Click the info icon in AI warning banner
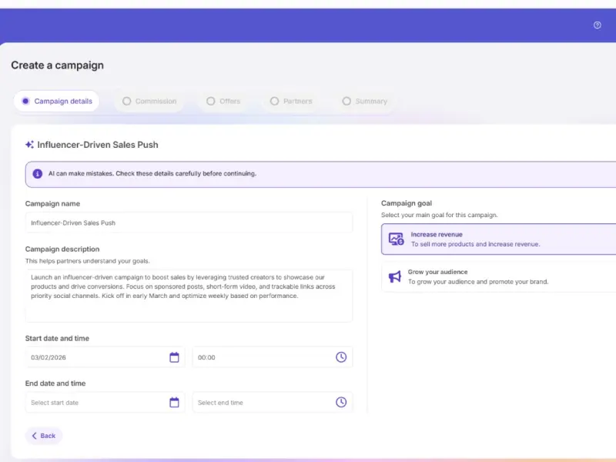 [x=37, y=174]
